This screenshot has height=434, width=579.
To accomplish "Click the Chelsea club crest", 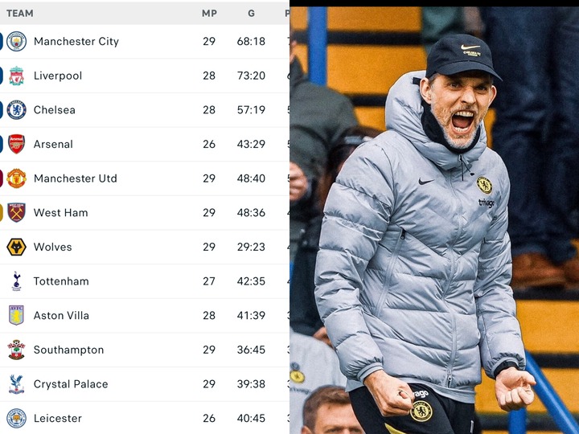I will point(16,110).
